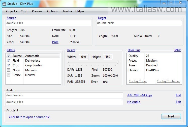
Task: Enable the Noise filter checkbox
Action: (9, 70)
